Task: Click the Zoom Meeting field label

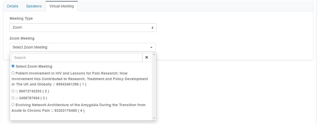Action: click(22, 38)
